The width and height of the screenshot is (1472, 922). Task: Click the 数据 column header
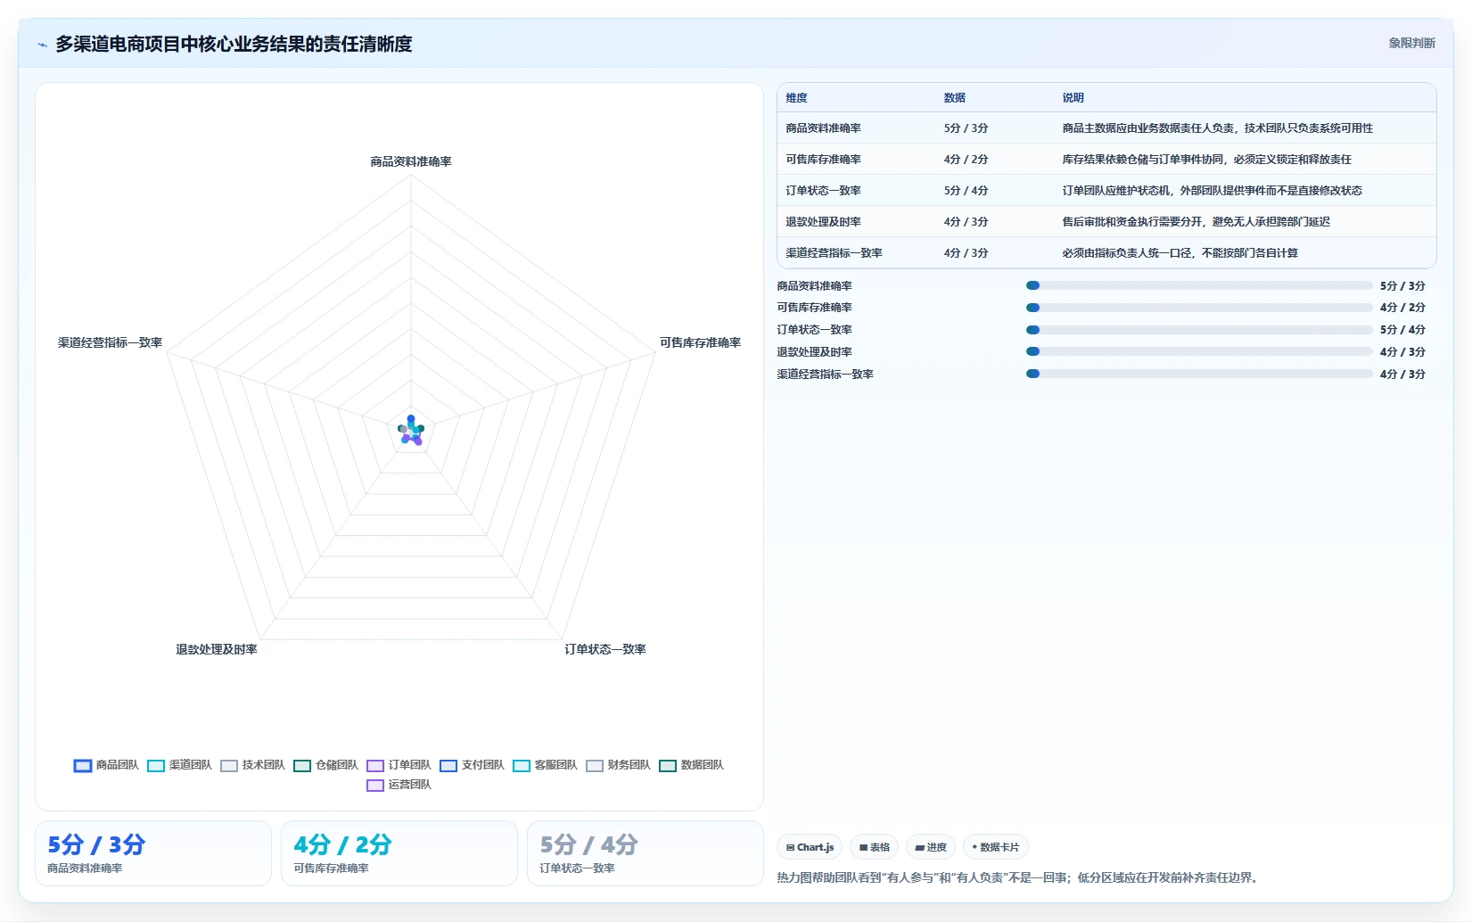(x=955, y=98)
